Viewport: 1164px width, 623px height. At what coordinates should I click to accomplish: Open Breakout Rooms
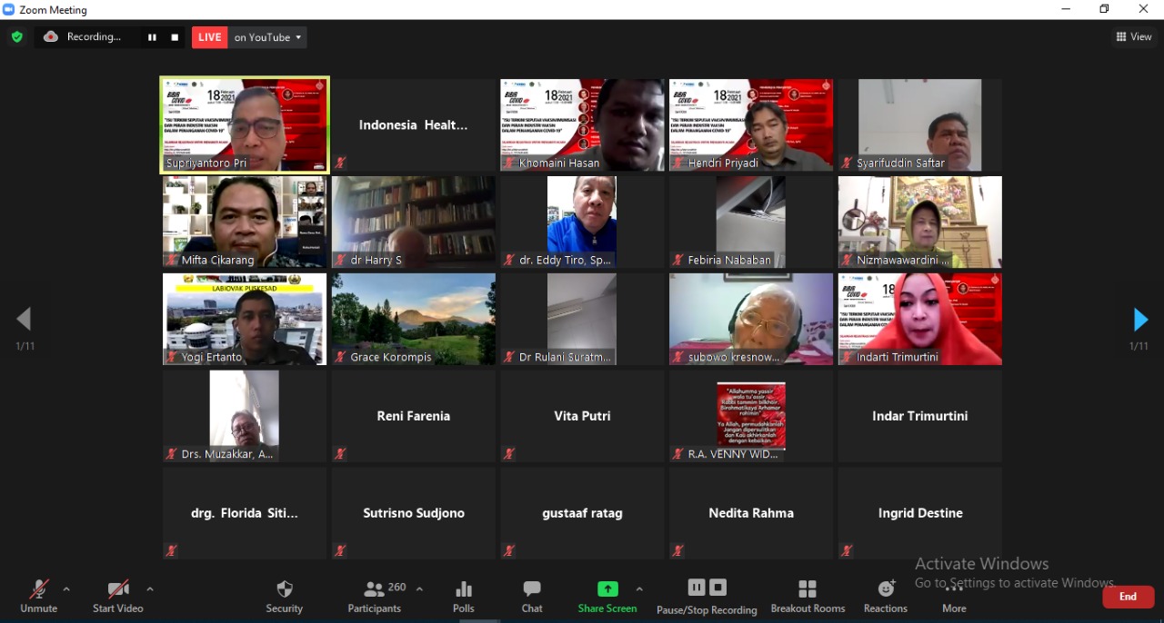808,597
